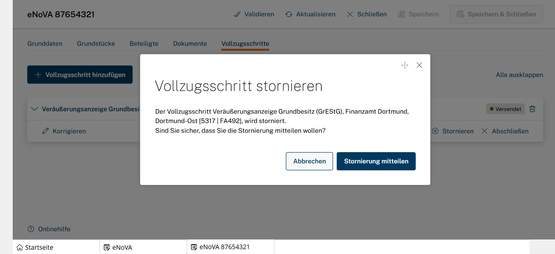Click the Startseite home icon
Viewport: 555px width, 254px height.
click(x=20, y=247)
